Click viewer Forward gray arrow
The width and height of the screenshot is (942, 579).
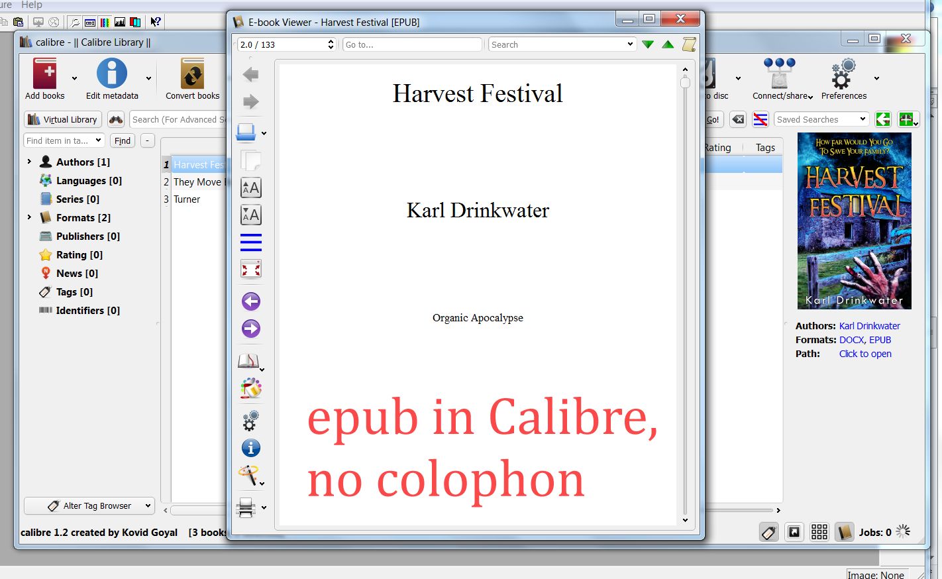click(x=251, y=101)
